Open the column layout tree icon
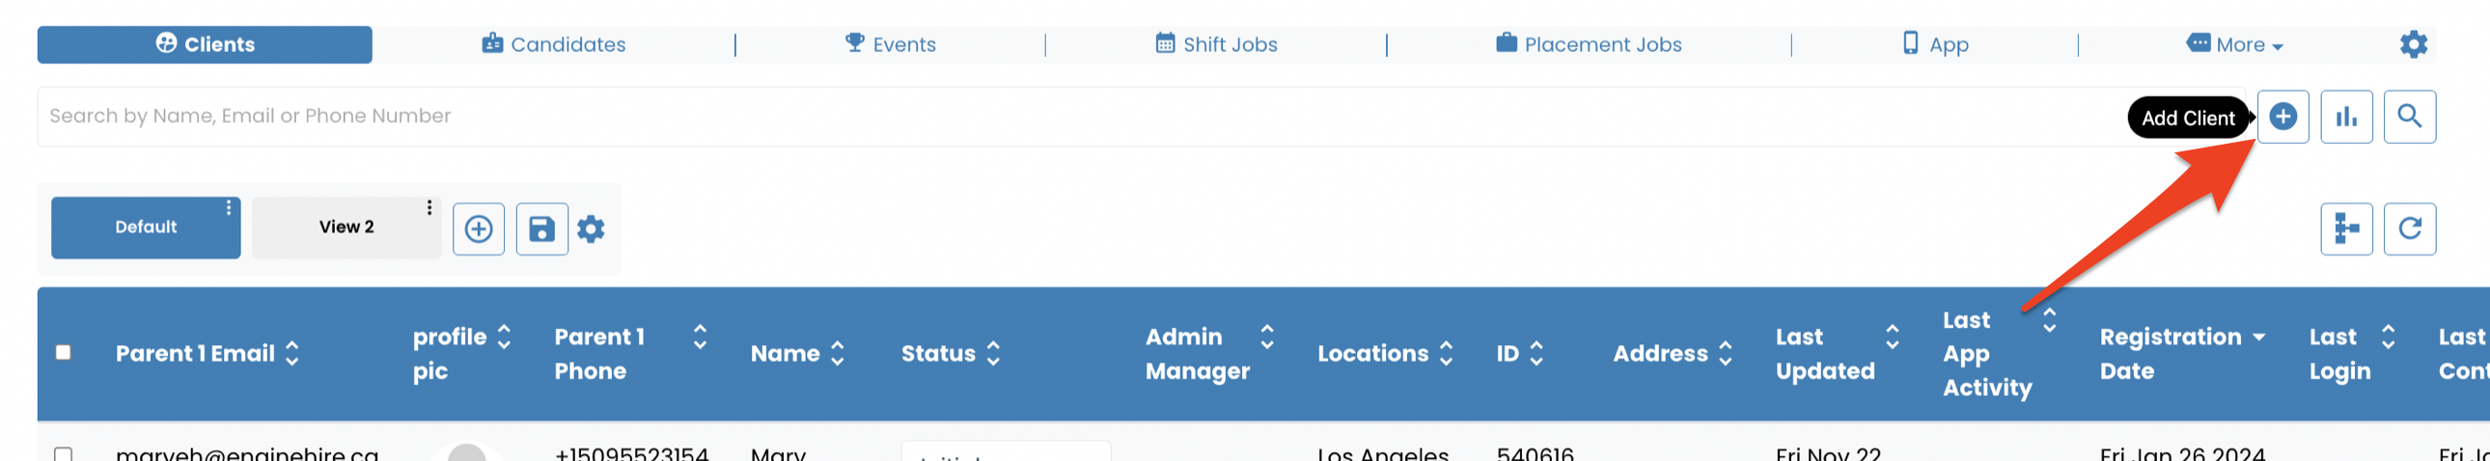This screenshot has width=2490, height=461. pyautogui.click(x=2346, y=229)
